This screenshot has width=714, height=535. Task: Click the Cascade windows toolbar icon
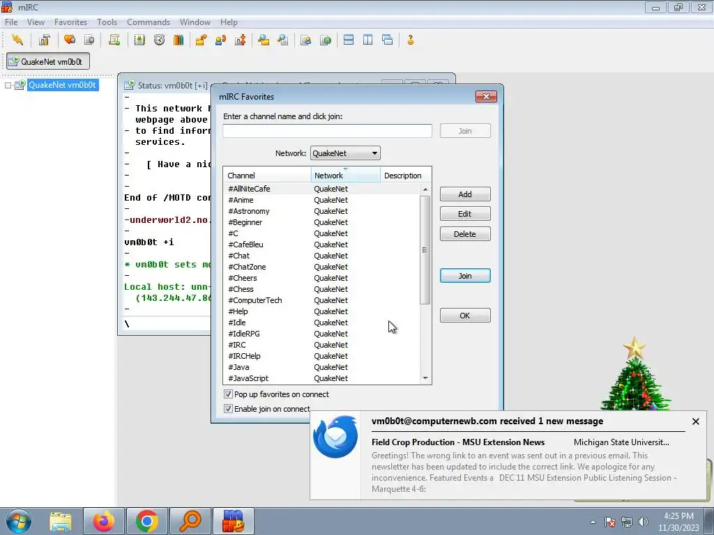[388, 40]
